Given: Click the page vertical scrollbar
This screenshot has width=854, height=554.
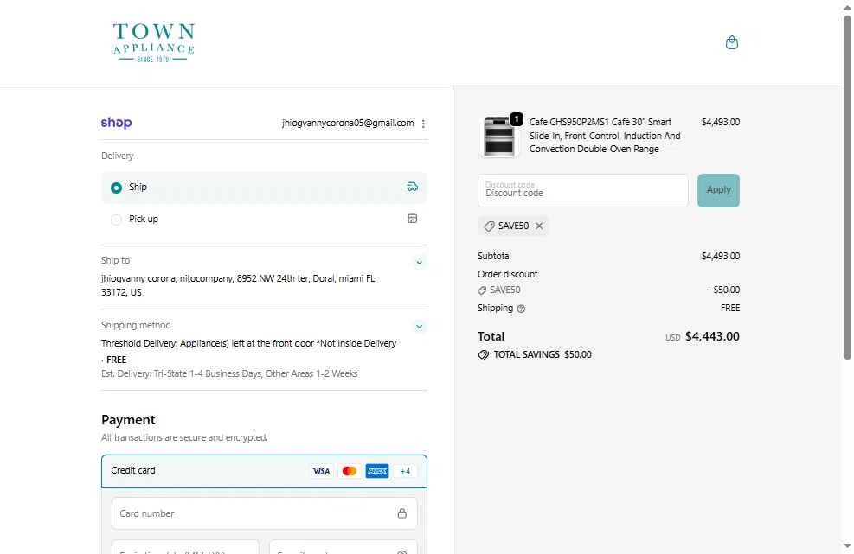Looking at the screenshot, I should 847,188.
